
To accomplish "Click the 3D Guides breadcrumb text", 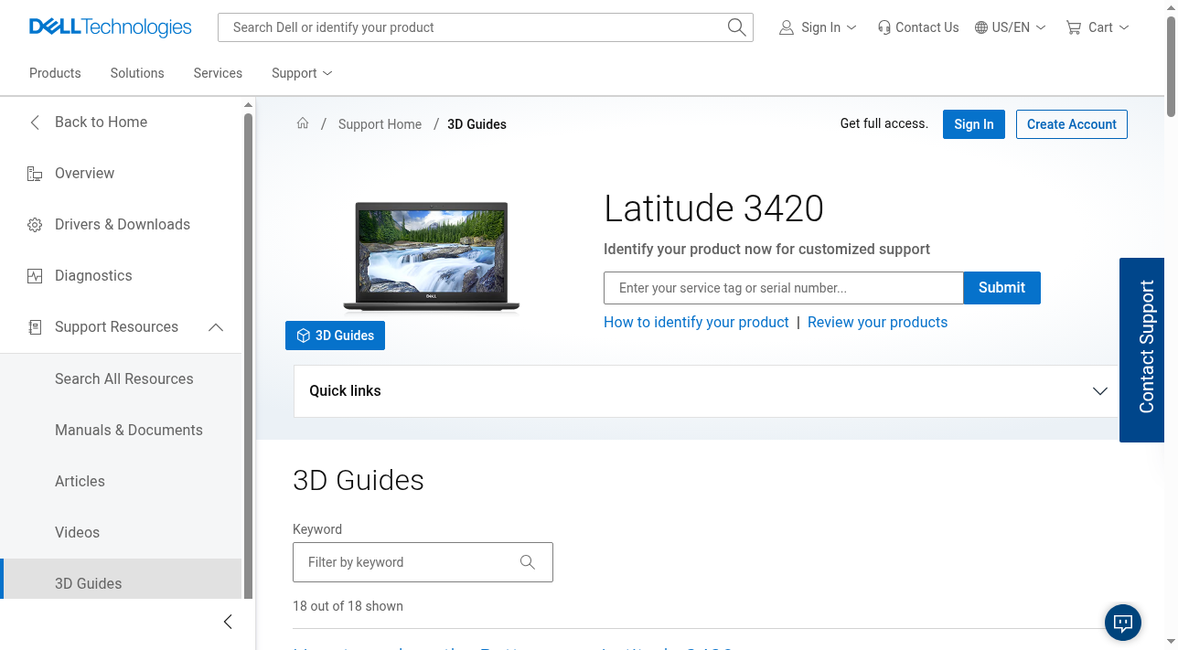I will pyautogui.click(x=477, y=124).
